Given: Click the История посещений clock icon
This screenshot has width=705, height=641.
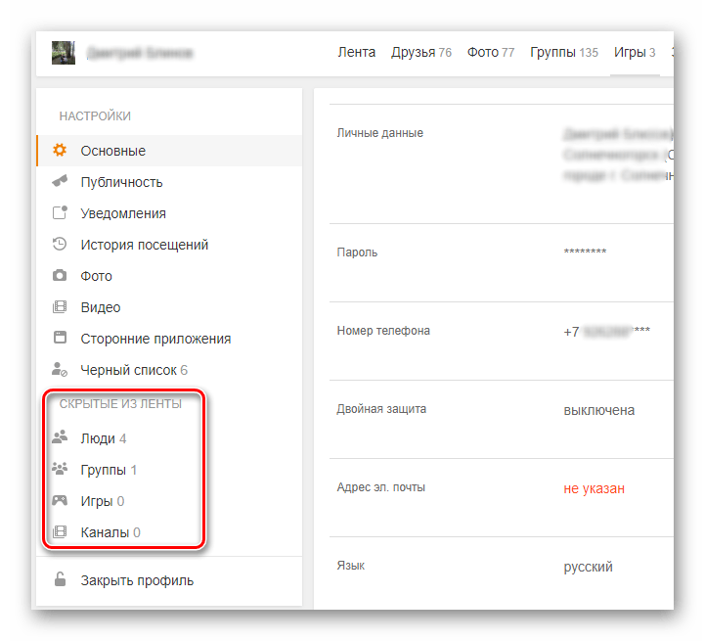Looking at the screenshot, I should tap(60, 244).
